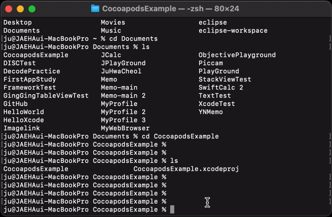Screen dimensions: 332x217
Task: Click 'PlayGround' folder name
Action: point(219,71)
